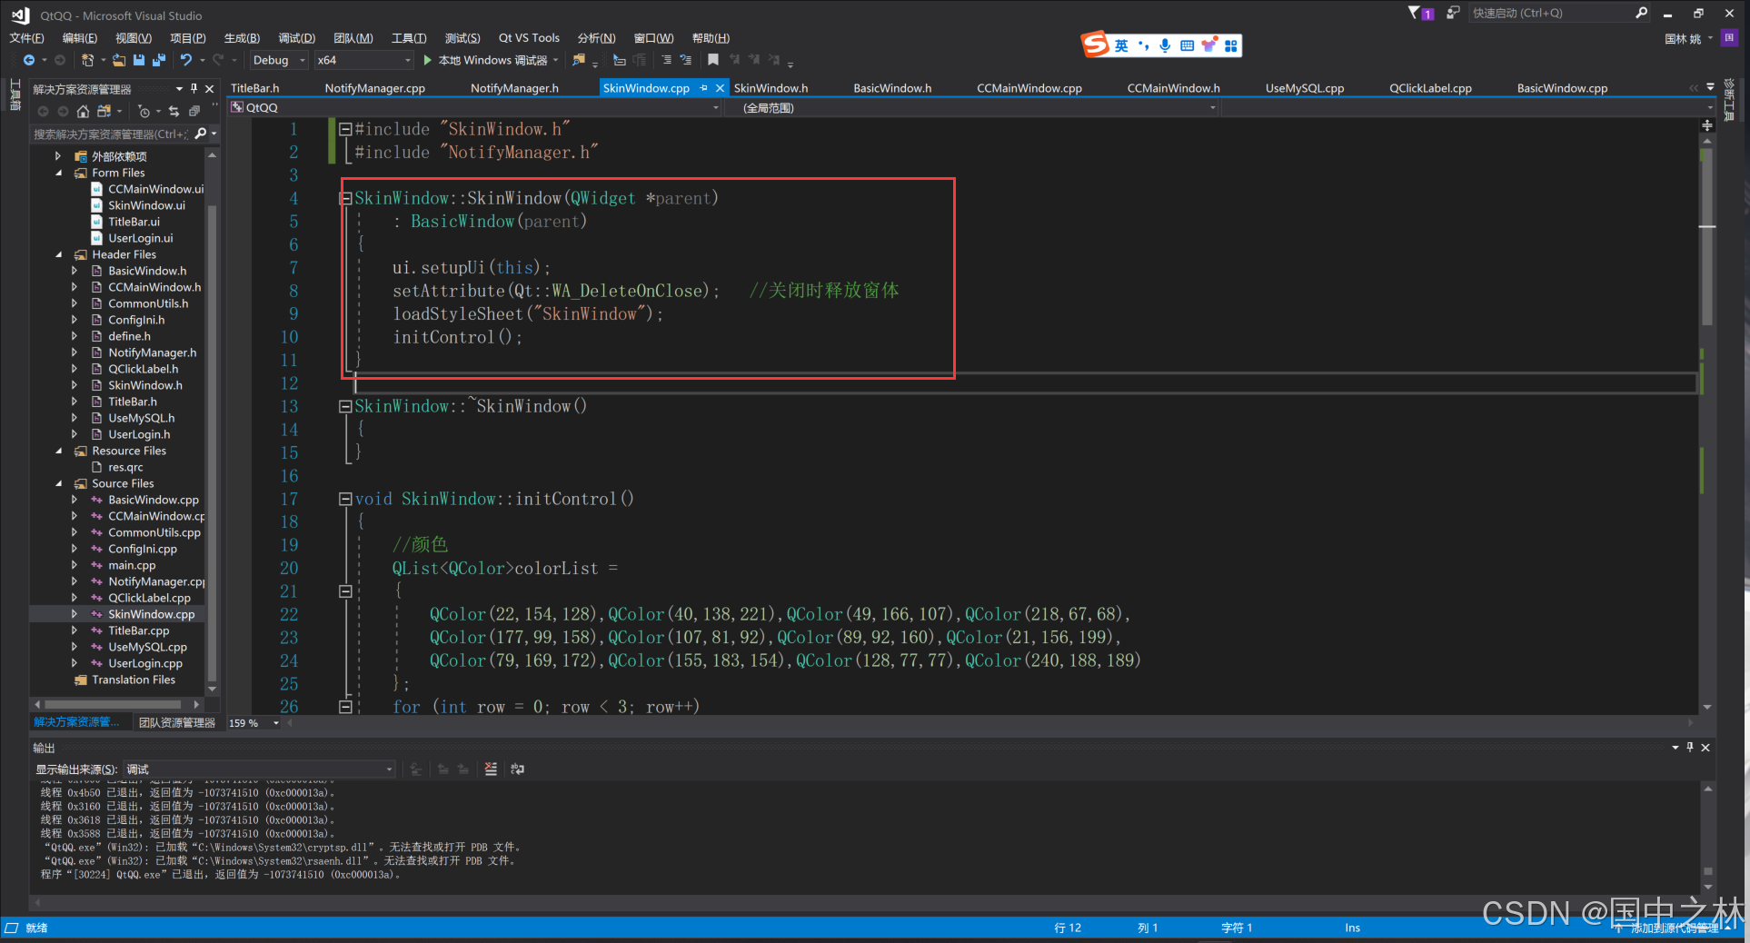Click the Sogou input method logo
Screen dimensions: 1750x943
[x=1095, y=44]
